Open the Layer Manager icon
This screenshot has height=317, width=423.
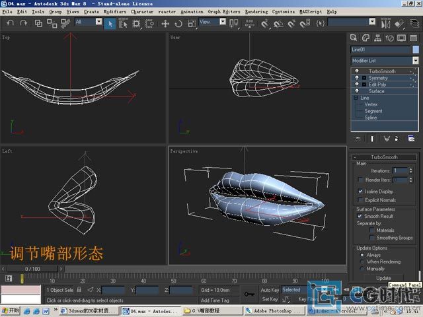click(414, 23)
